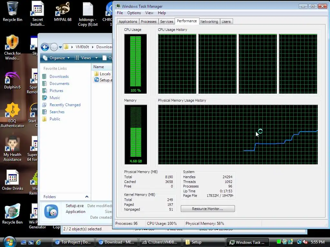Switch to the Networking tab
This screenshot has width=330, height=247.
point(209,22)
